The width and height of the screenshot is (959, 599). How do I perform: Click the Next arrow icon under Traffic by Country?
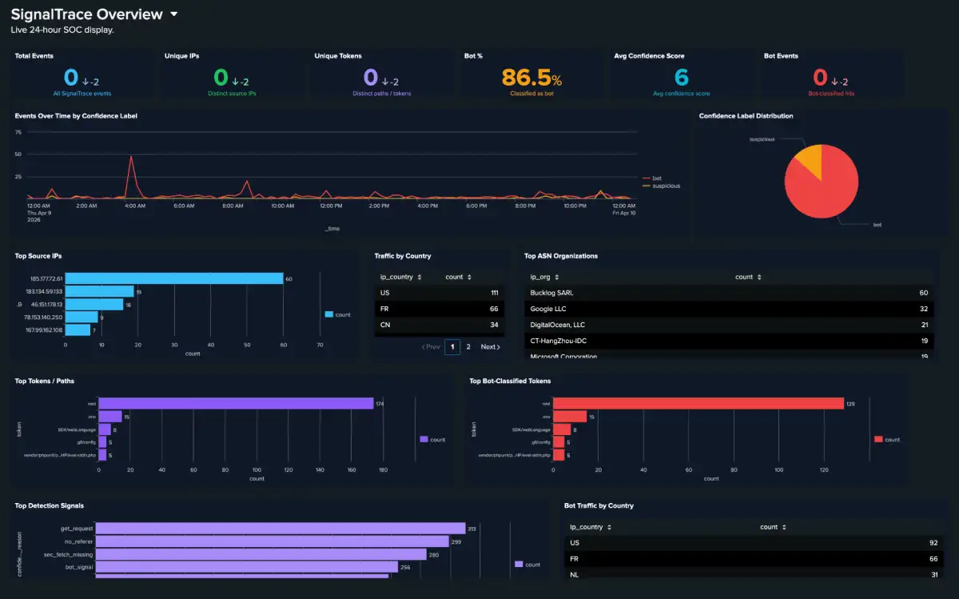click(x=499, y=347)
